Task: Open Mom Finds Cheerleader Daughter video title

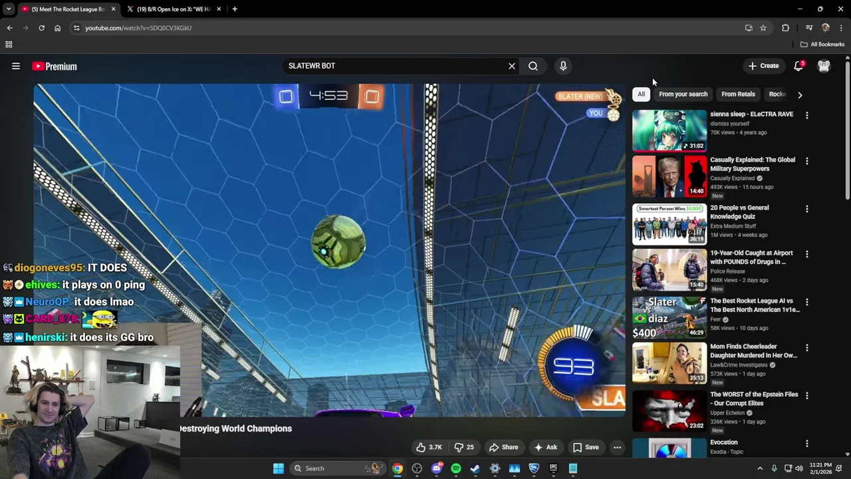Action: coord(753,351)
